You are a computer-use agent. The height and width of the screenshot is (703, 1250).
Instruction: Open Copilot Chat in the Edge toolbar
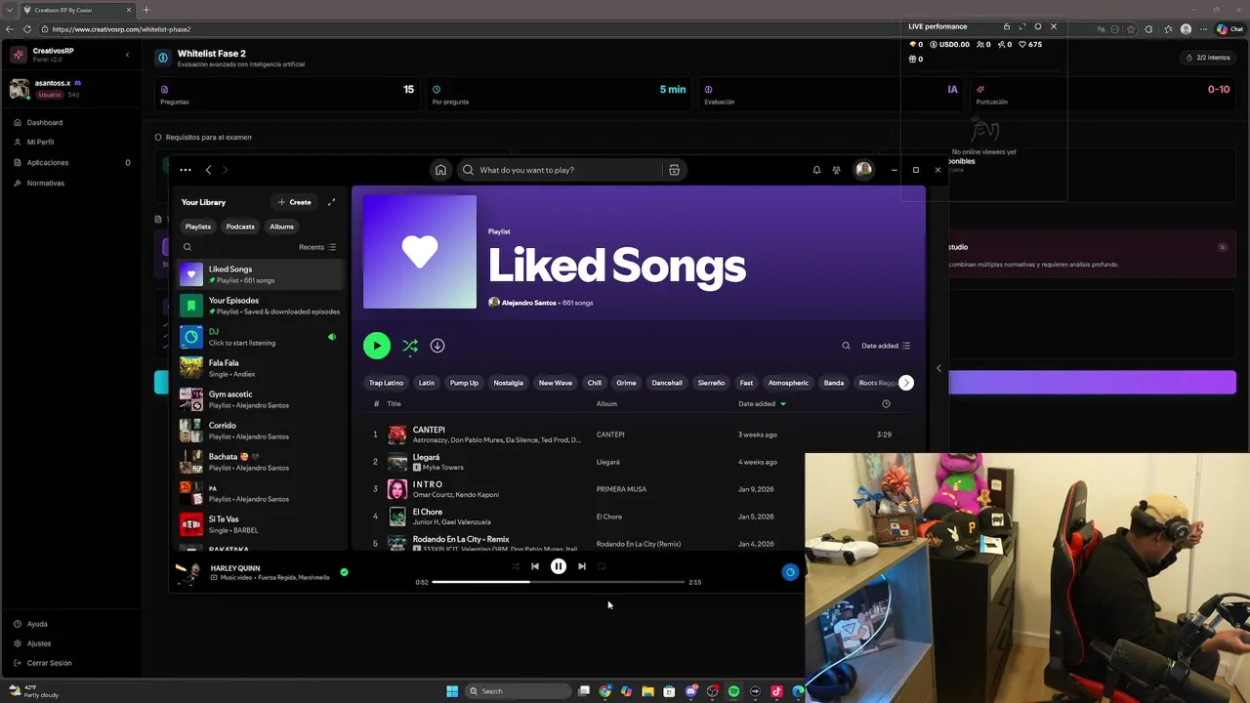1229,29
